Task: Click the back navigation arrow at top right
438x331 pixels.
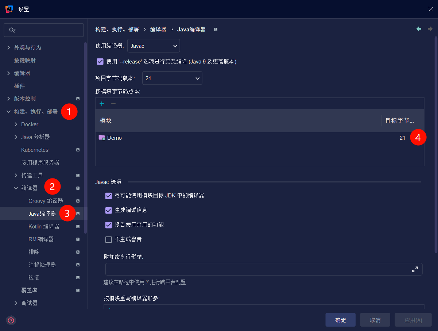Action: pyautogui.click(x=419, y=29)
